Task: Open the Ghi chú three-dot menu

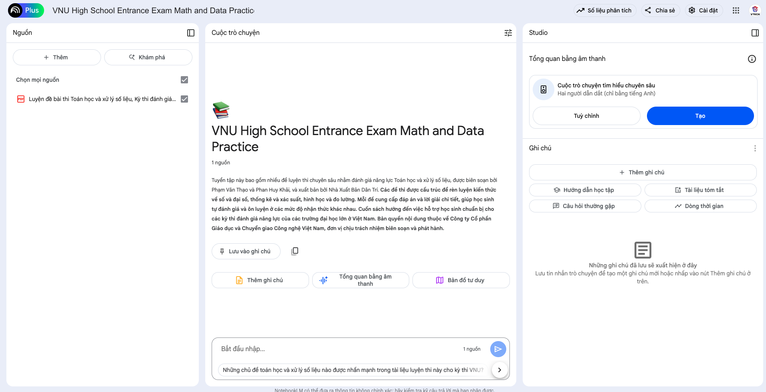Action: click(755, 148)
